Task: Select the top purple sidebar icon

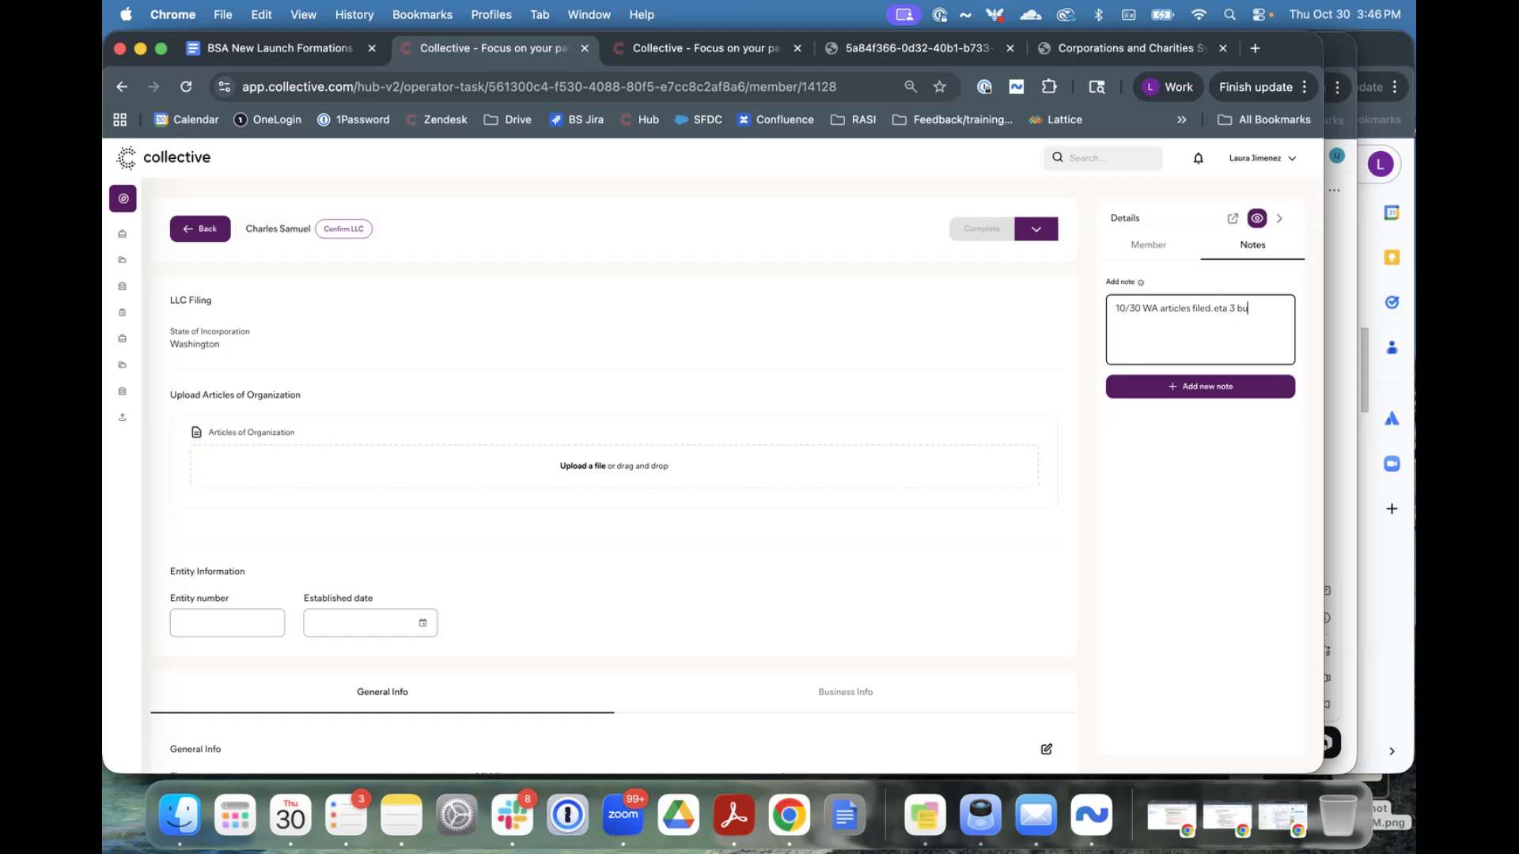Action: click(x=123, y=198)
